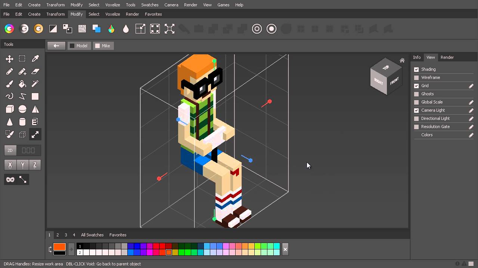Switch to swatch page 3
This screenshot has height=268, width=478.
click(66, 235)
